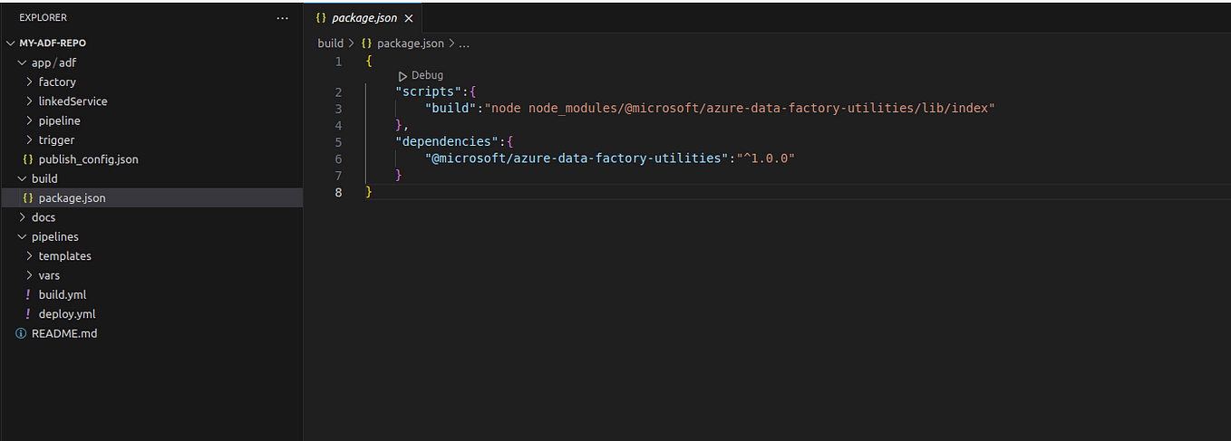Click the YAML icon beside build.yml
The width and height of the screenshot is (1231, 441).
(x=28, y=295)
